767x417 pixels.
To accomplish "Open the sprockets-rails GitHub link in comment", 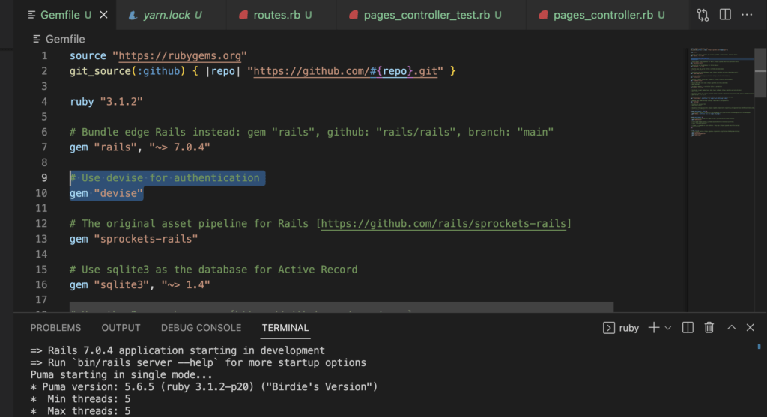I will 446,224.
